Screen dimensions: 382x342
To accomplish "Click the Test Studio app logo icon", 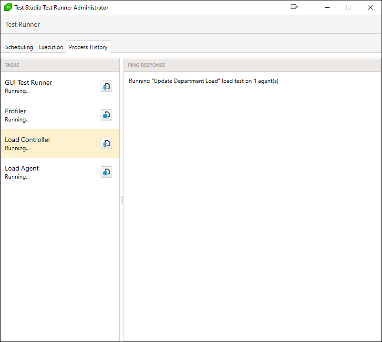I will click(8, 7).
